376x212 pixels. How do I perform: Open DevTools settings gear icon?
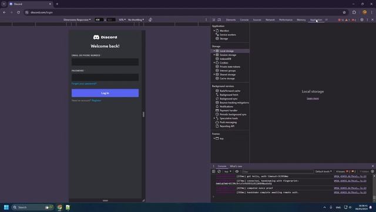coord(362,19)
